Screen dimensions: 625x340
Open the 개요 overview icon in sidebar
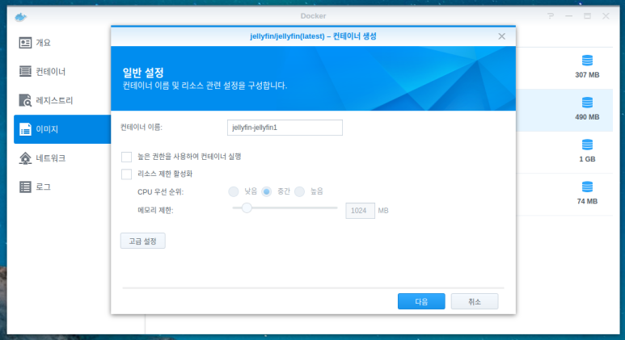tap(25, 43)
